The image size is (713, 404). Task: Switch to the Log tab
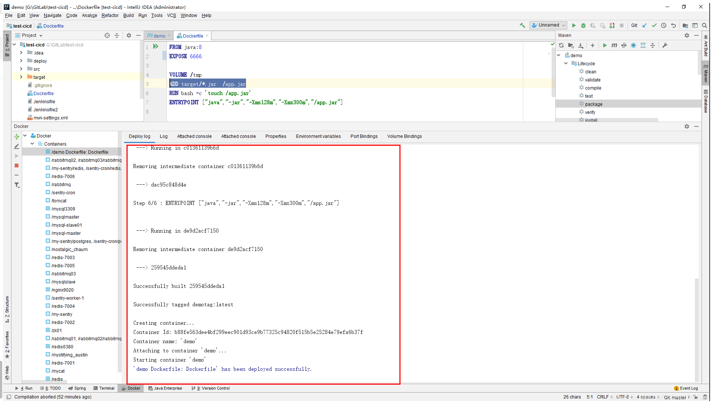pyautogui.click(x=164, y=136)
